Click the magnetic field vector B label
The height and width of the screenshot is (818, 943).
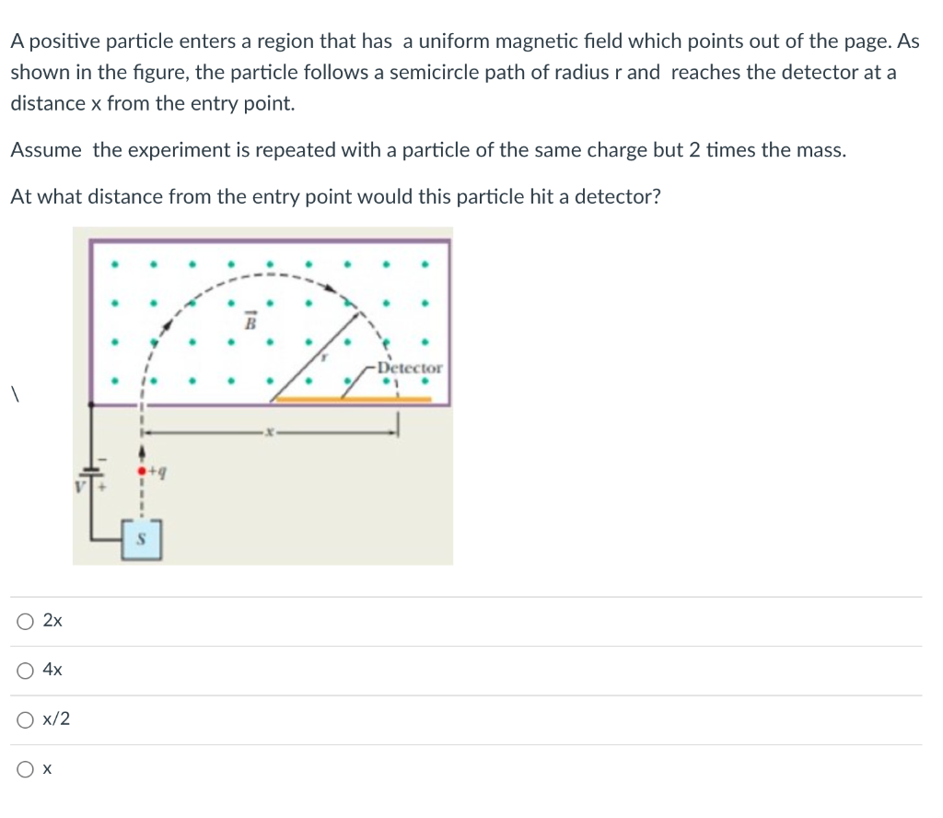point(249,321)
